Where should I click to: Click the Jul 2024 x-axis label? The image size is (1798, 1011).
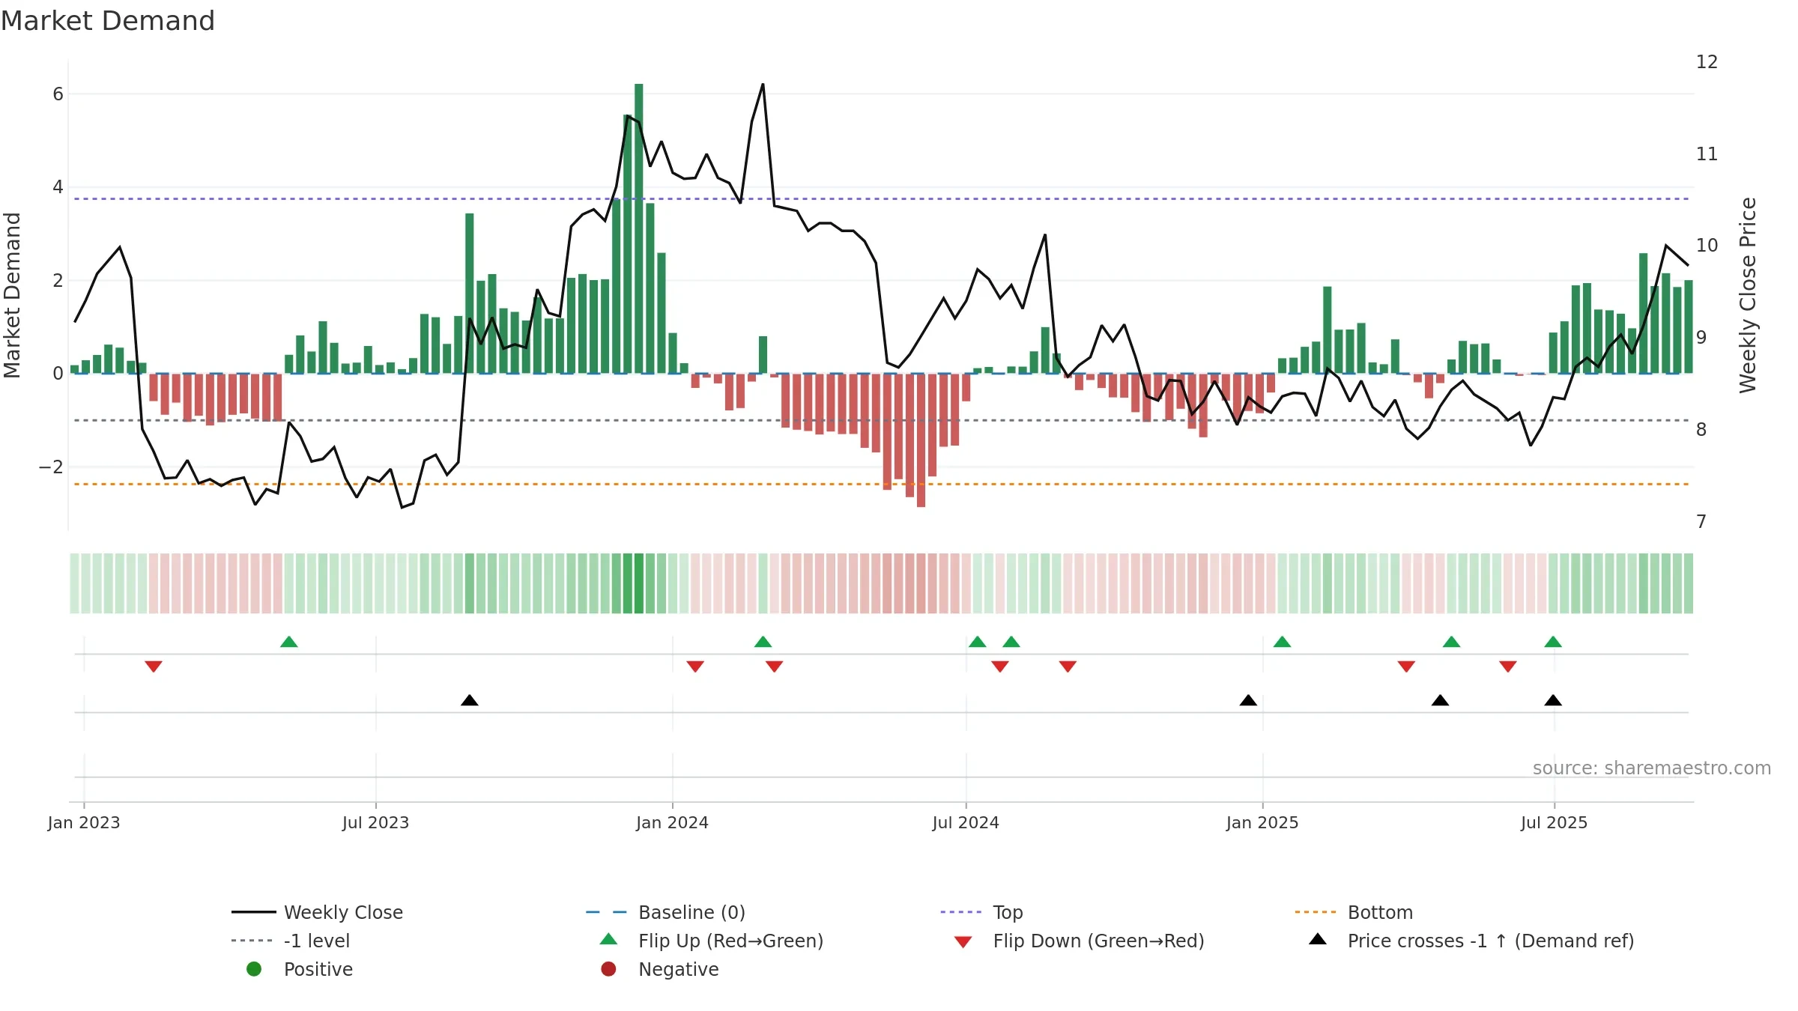pyautogui.click(x=966, y=822)
